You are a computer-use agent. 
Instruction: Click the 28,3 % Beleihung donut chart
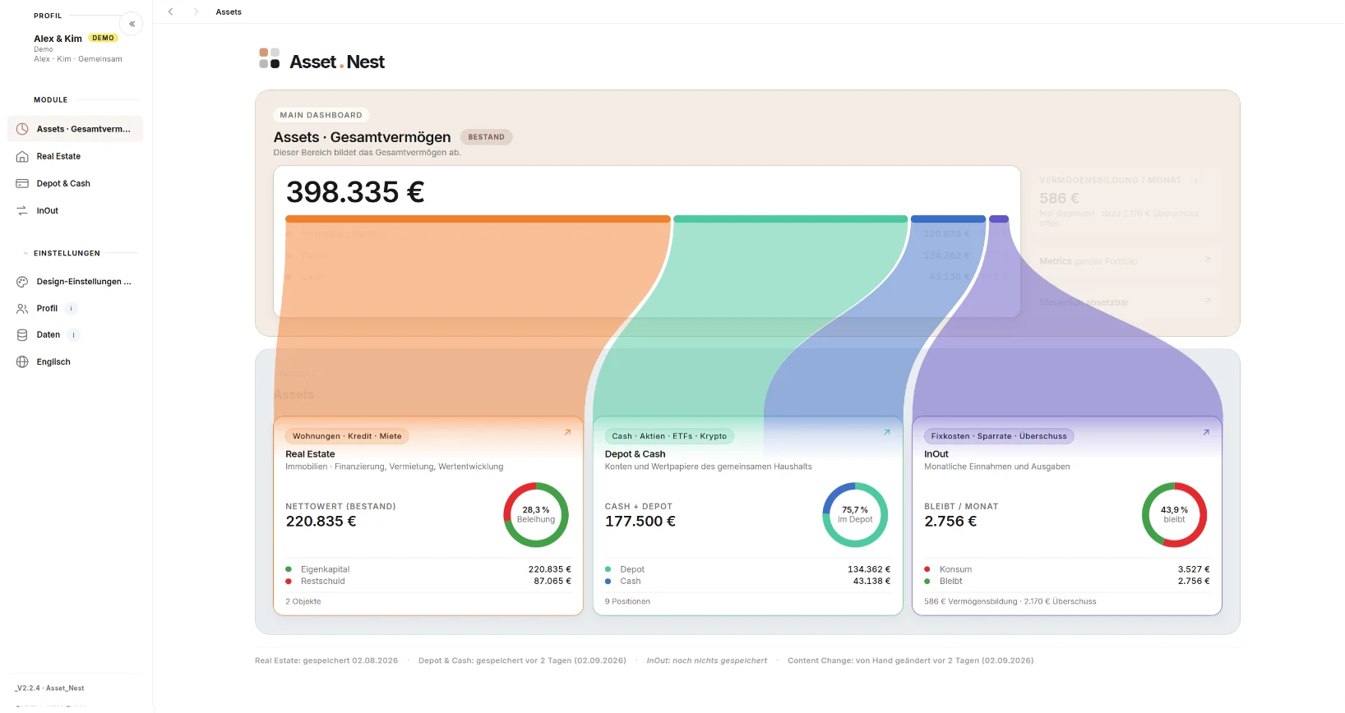[536, 515]
